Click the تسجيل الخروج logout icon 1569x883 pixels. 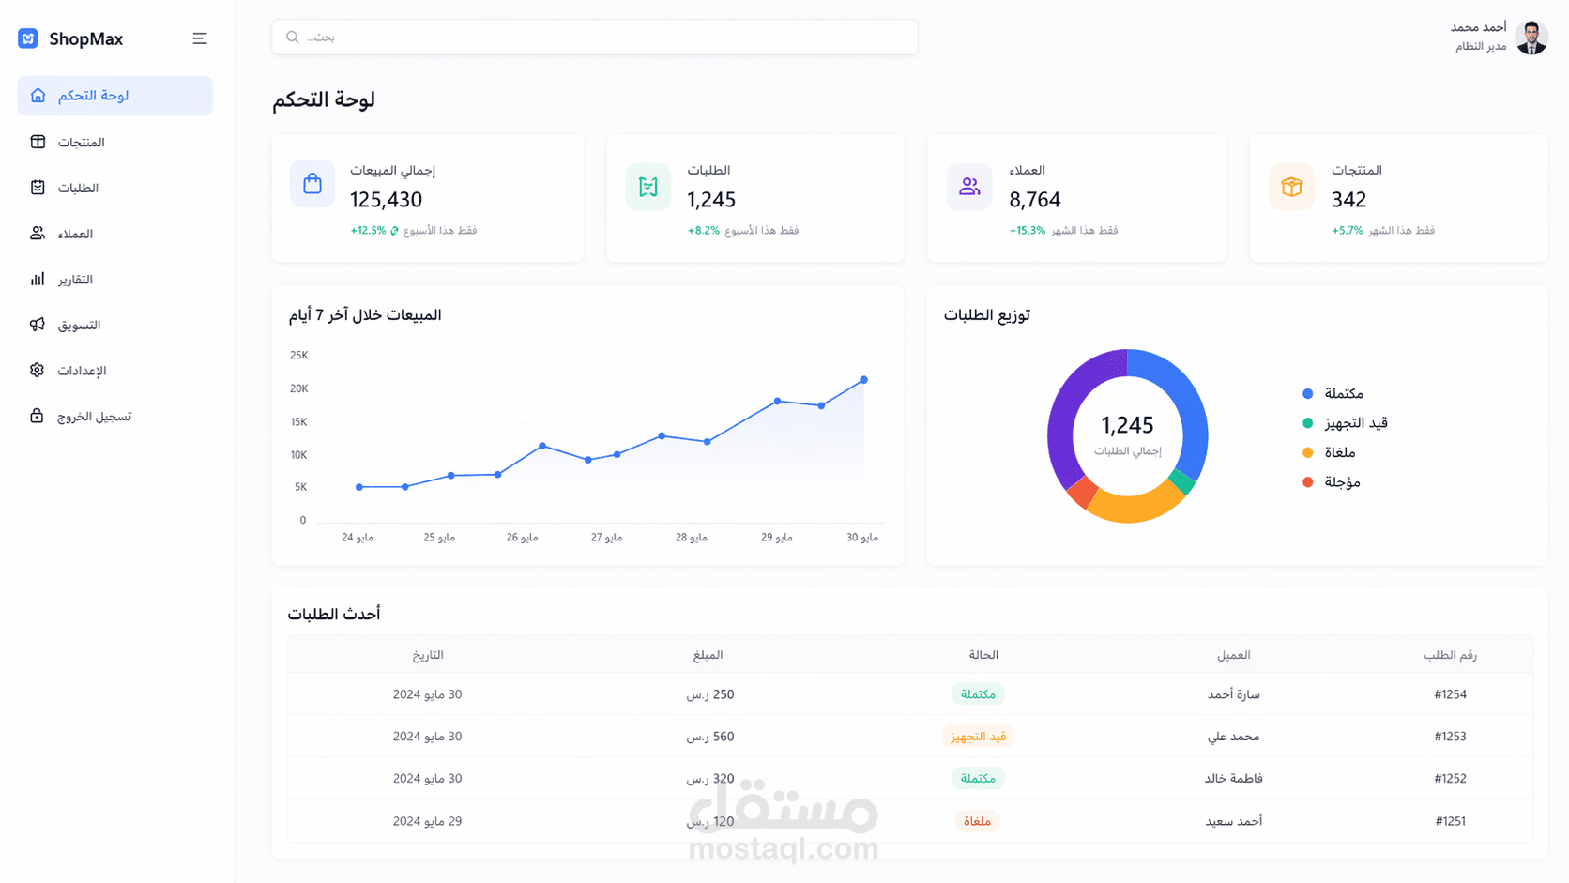click(38, 416)
